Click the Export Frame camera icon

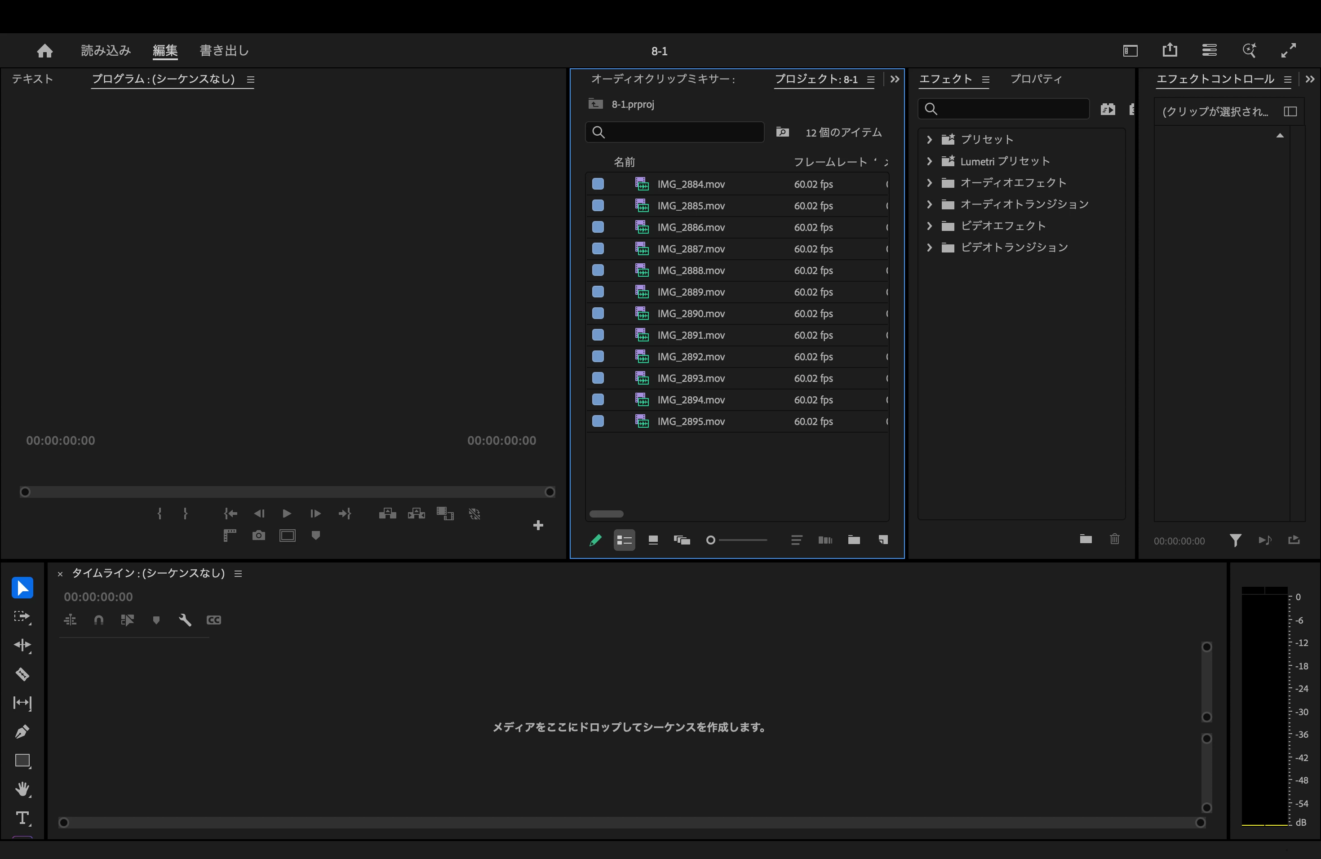259,536
